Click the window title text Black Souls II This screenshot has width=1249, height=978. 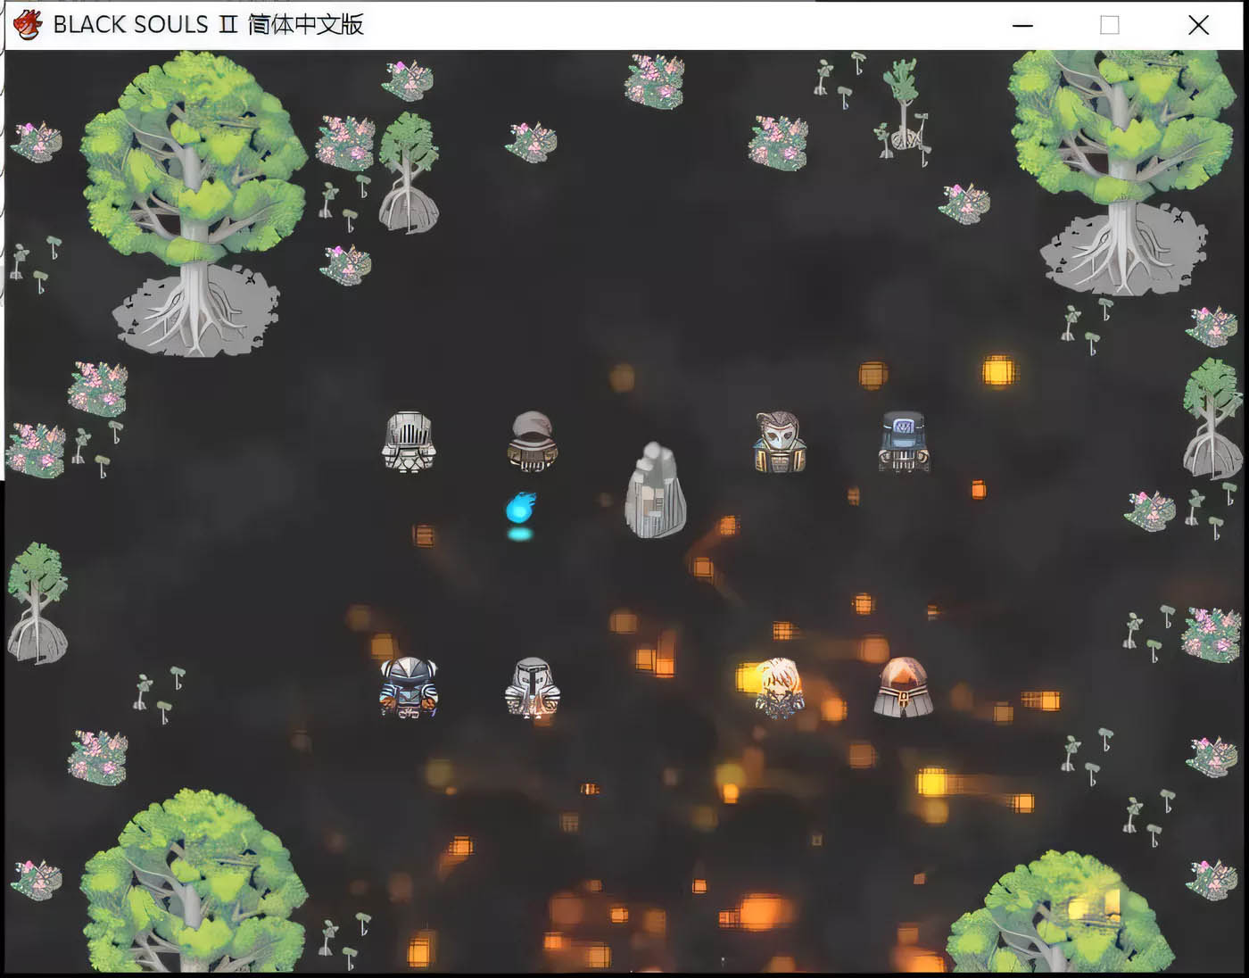pyautogui.click(x=208, y=24)
